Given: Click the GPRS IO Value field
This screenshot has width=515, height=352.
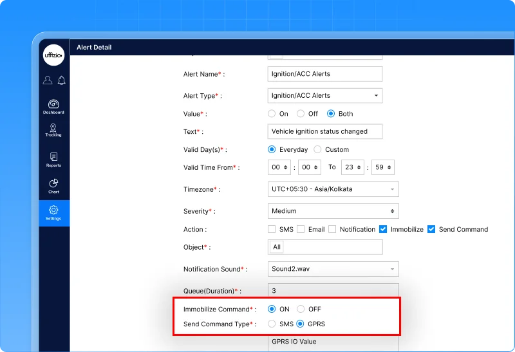Looking at the screenshot, I should pyautogui.click(x=333, y=343).
